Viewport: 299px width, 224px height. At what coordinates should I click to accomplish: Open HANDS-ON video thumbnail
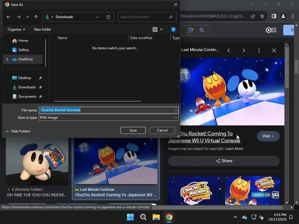(x=253, y=190)
